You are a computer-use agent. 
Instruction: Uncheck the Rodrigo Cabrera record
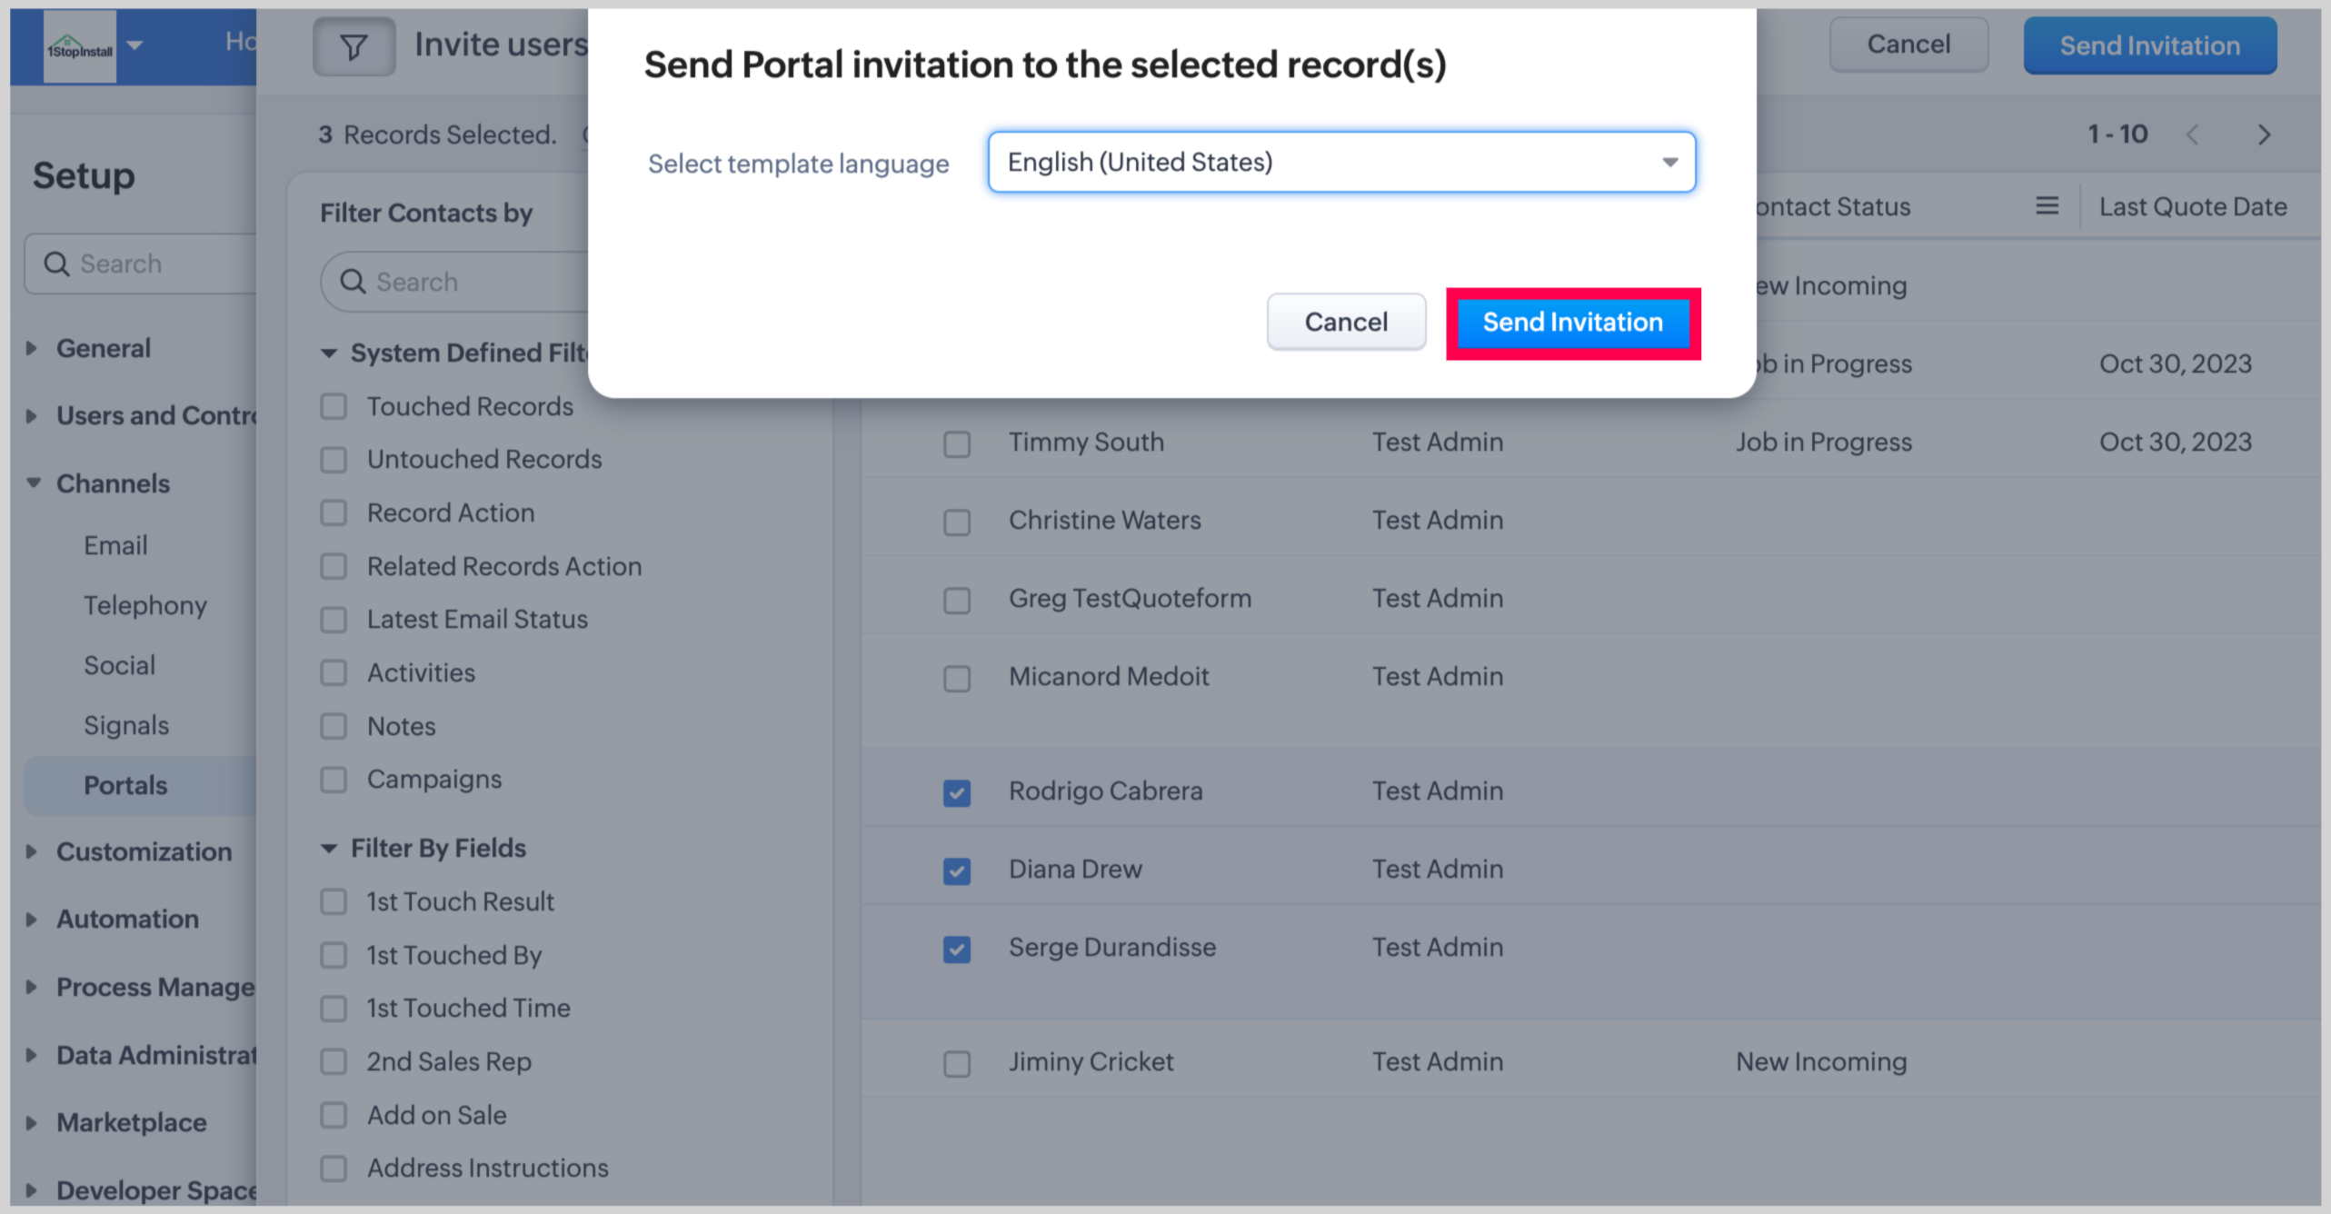pos(956,792)
